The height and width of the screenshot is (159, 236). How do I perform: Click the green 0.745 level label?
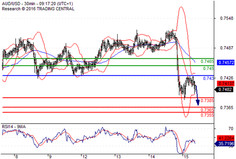coord(208,69)
